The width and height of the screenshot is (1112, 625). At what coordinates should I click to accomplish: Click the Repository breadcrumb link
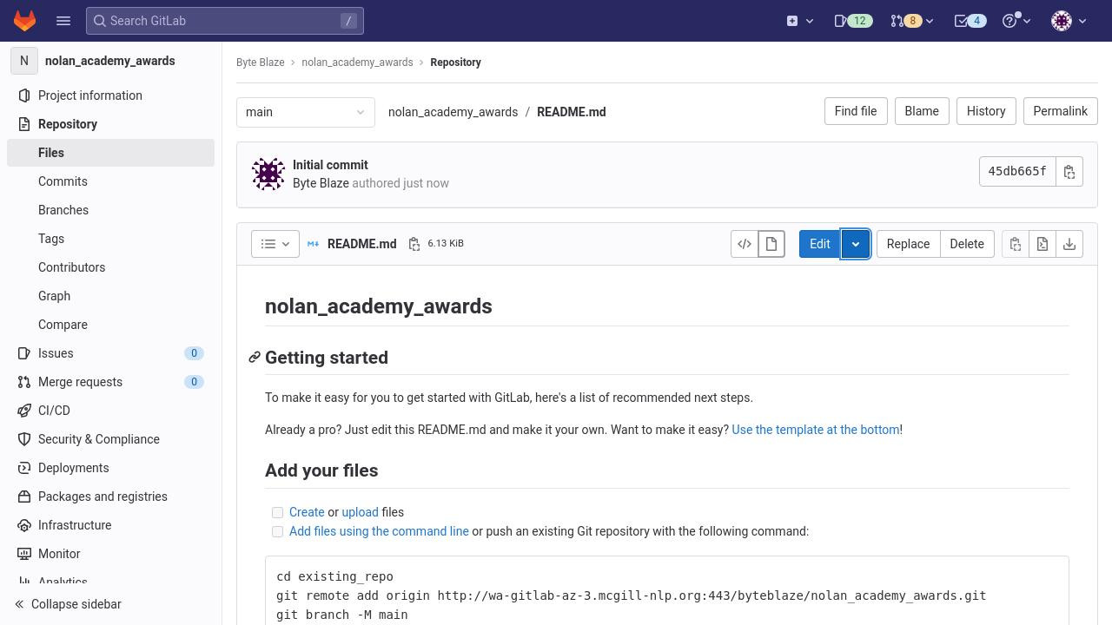click(455, 62)
